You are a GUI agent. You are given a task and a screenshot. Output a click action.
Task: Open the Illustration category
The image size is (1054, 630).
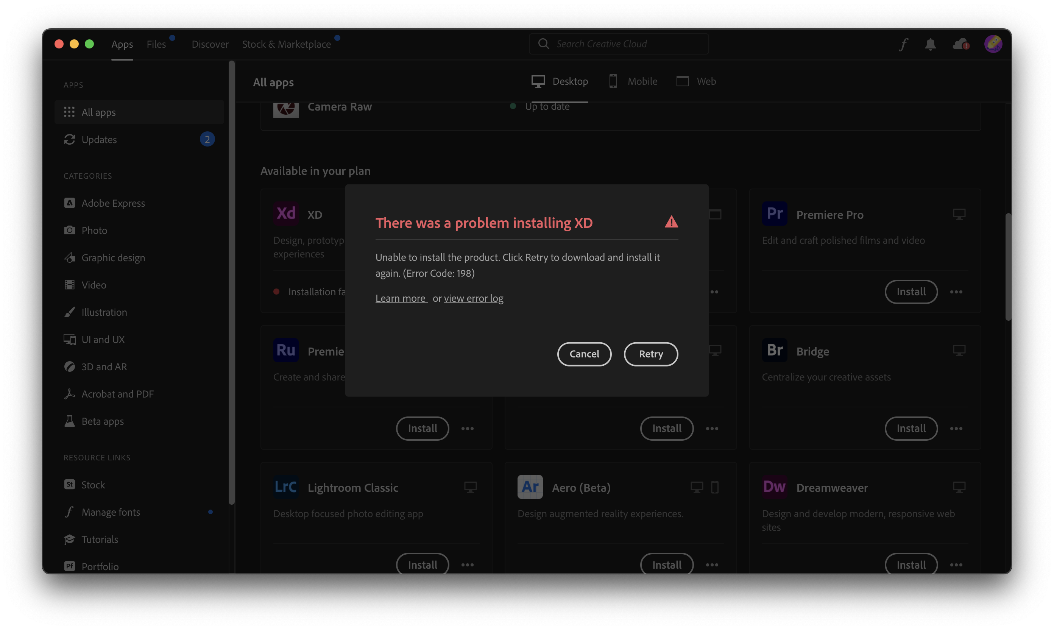pyautogui.click(x=139, y=312)
